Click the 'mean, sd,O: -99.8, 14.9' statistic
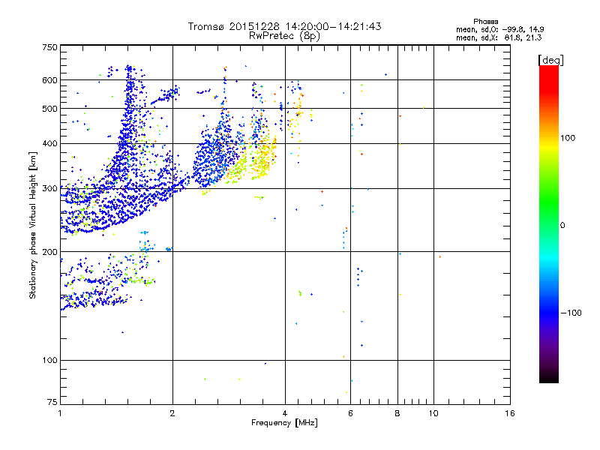Screen dimensions: 600x450 499,29
